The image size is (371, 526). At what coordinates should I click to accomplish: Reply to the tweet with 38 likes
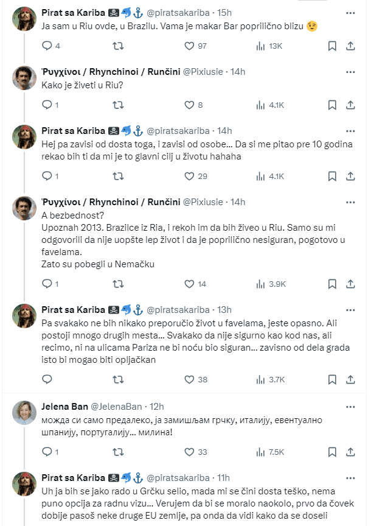47,379
